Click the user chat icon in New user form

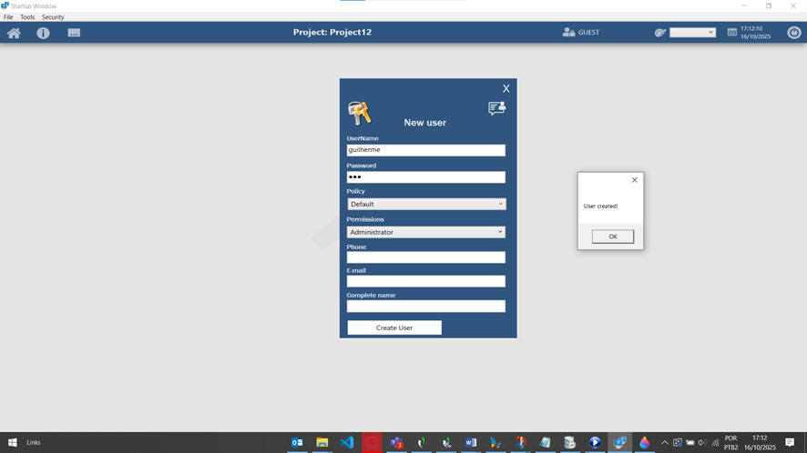[x=496, y=108]
